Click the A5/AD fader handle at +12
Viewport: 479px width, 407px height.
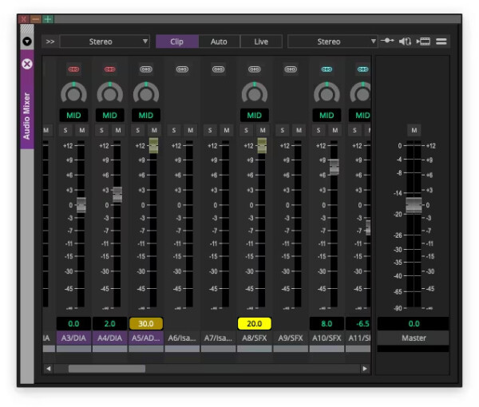153,145
